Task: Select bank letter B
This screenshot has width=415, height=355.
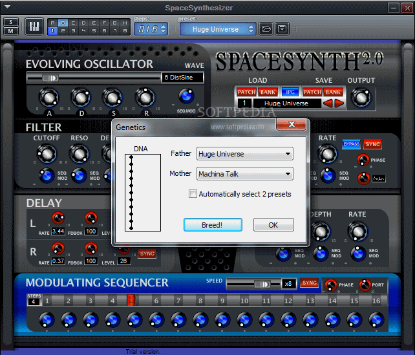Action: point(63,23)
